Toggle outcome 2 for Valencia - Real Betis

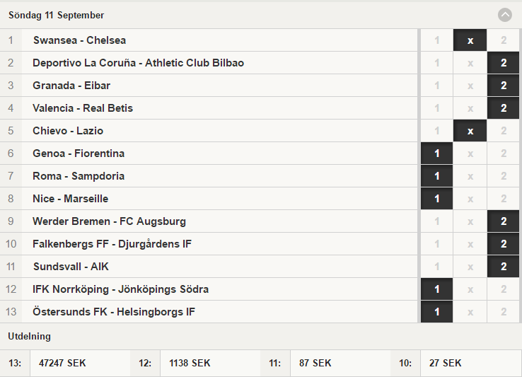503,108
